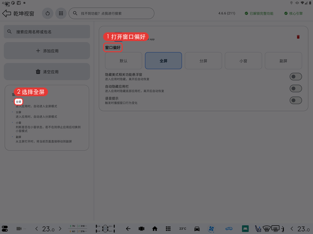The height and width of the screenshot is (234, 313).
Task: Toggle 隐藏美式相关功能悬浮窗 switch
Action: click(x=296, y=77)
